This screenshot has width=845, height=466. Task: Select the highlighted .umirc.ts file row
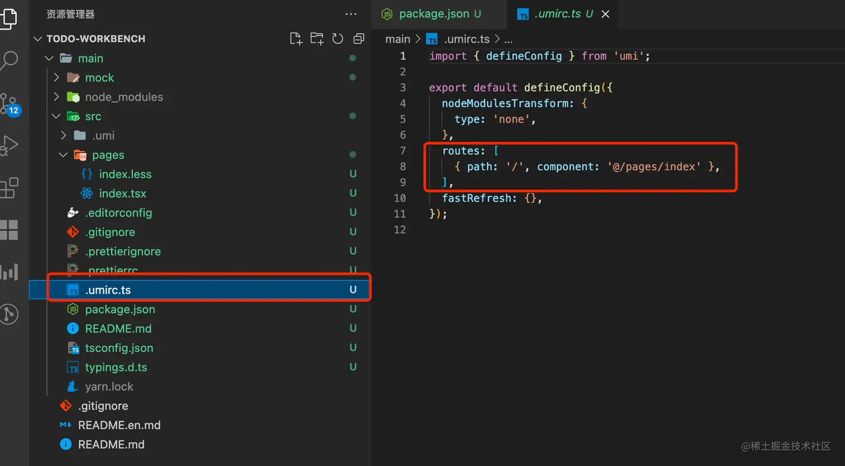200,289
